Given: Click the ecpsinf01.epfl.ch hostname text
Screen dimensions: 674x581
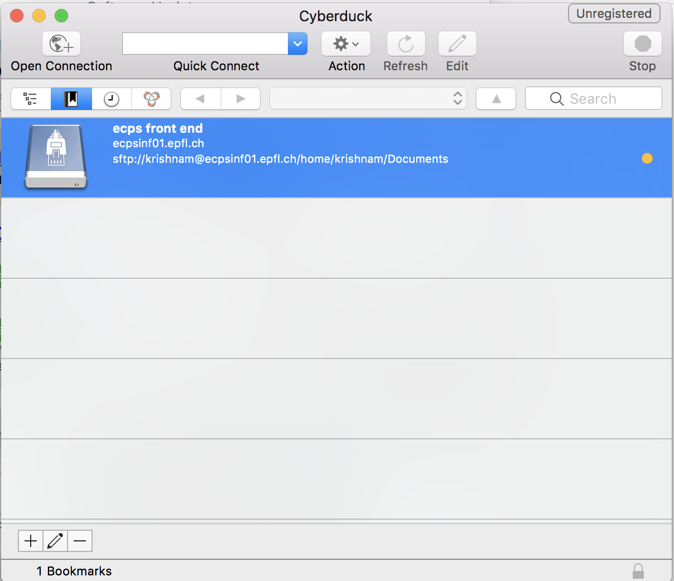Looking at the screenshot, I should click(x=158, y=143).
